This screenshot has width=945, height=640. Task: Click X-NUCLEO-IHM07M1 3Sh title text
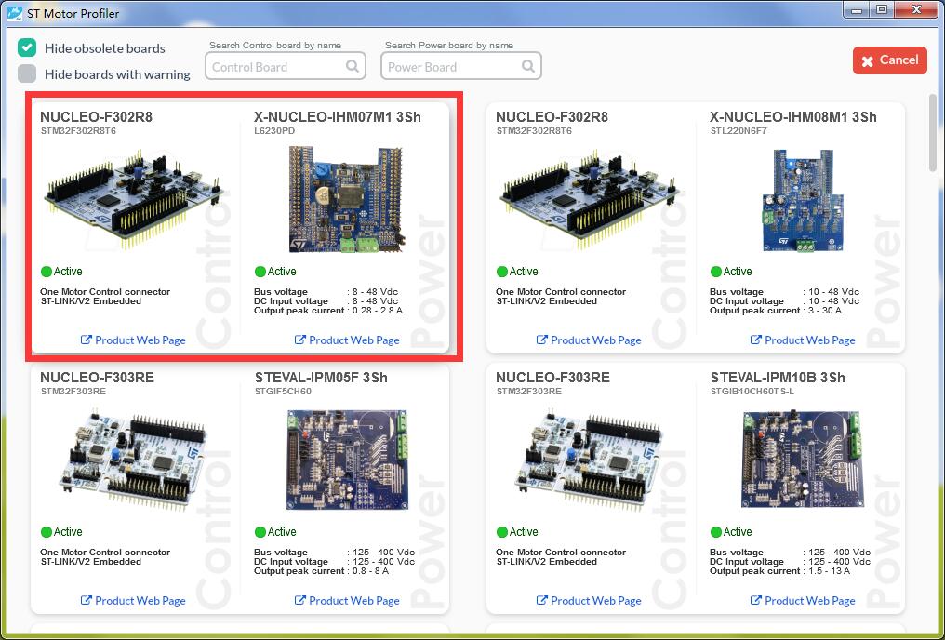click(338, 117)
